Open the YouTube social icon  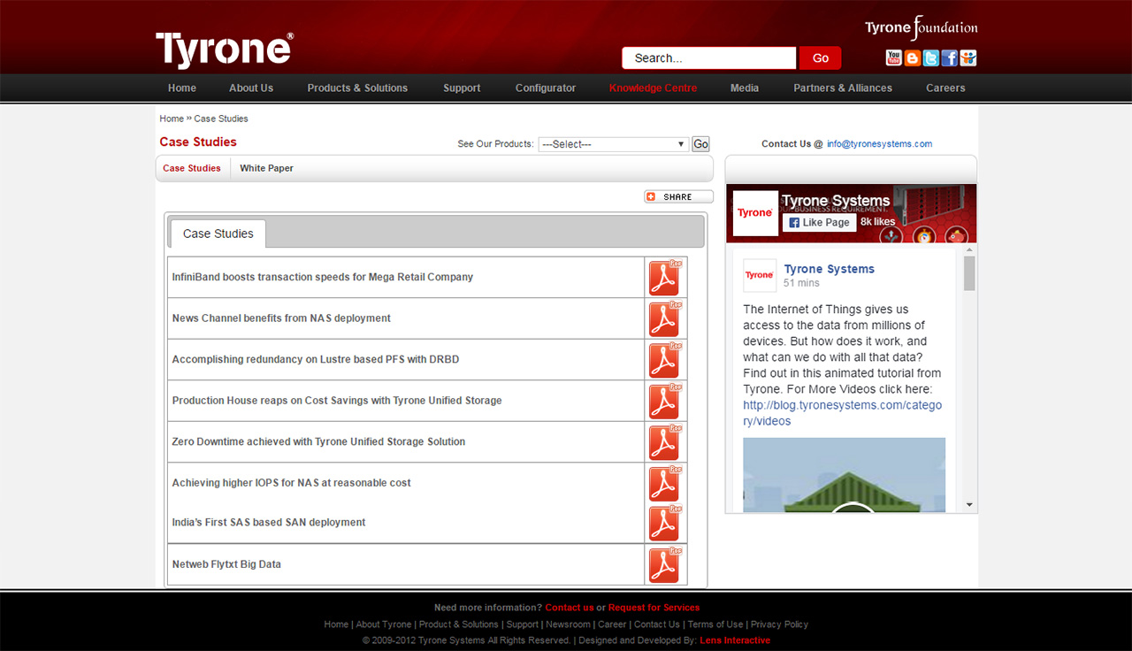[x=894, y=58]
